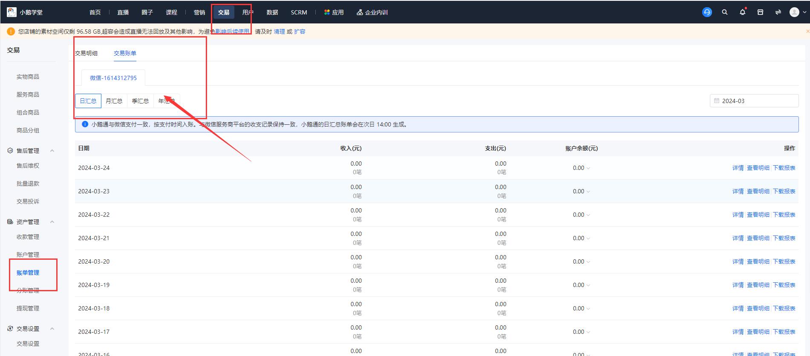This screenshot has height=356, width=810.
Task: Collapse the 售后管理 sidebar section
Action: click(52, 151)
